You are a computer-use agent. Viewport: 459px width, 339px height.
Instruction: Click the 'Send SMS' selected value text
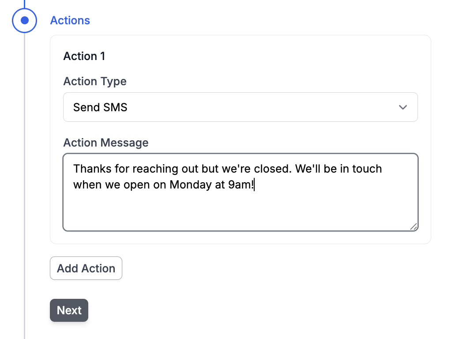coord(100,107)
